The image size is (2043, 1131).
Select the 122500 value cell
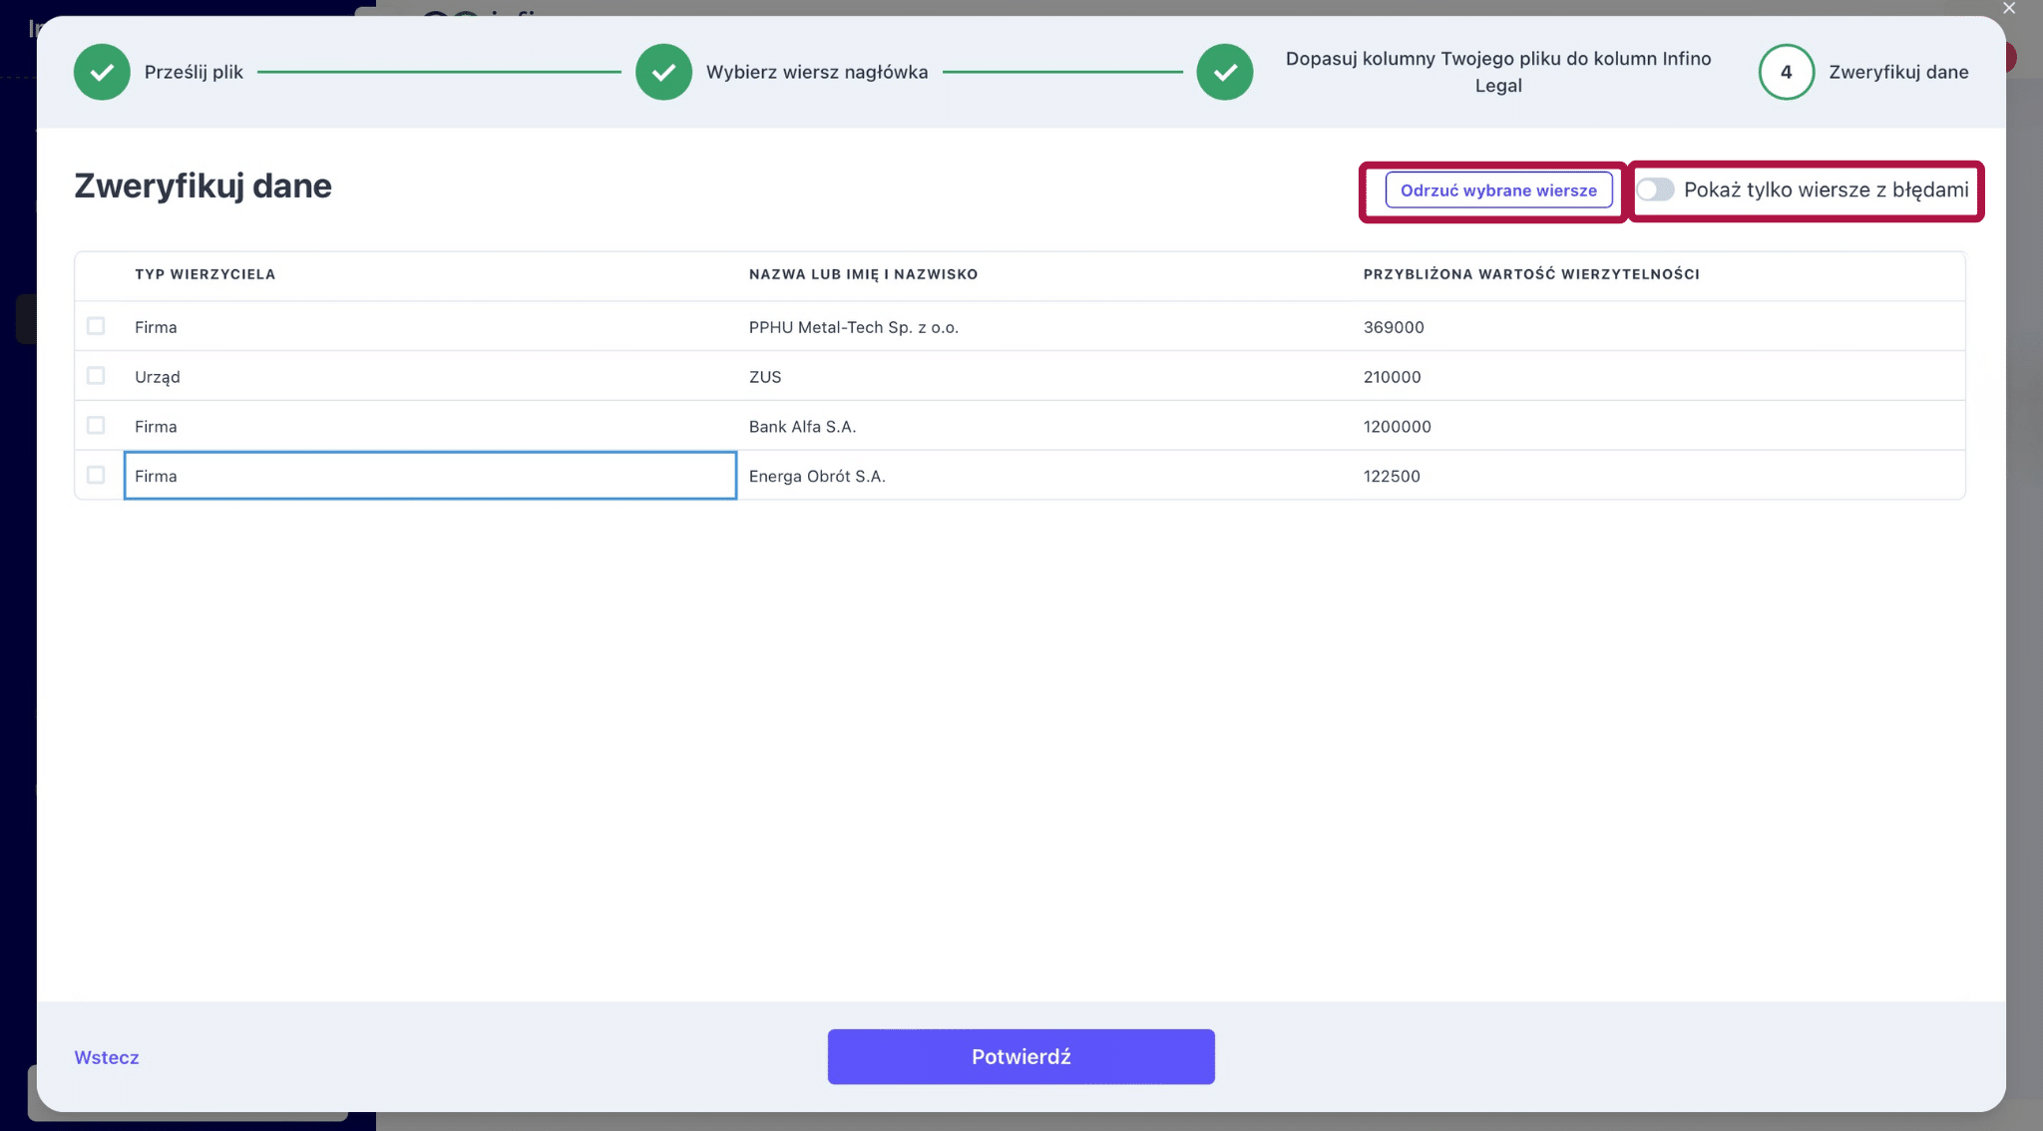(x=1659, y=476)
